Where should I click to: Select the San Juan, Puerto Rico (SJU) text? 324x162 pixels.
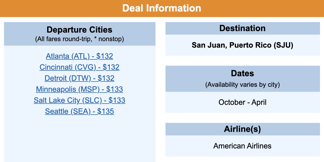[242, 45]
